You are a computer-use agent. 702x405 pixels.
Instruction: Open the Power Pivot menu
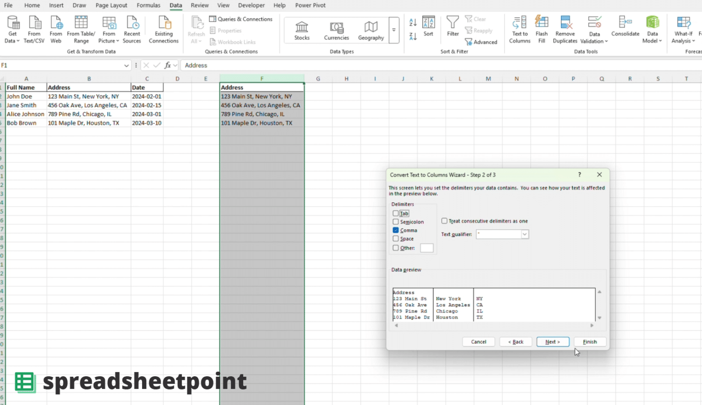pyautogui.click(x=310, y=5)
